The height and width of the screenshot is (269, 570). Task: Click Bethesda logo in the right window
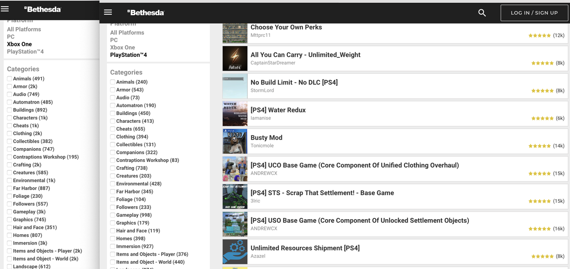(x=146, y=12)
